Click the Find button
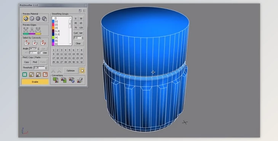The image size is (278, 141). pos(35,62)
